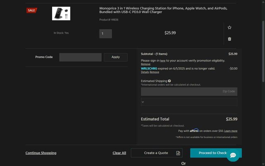The height and width of the screenshot is (166, 265).
Task: Apply the promo code
Action: point(116,57)
